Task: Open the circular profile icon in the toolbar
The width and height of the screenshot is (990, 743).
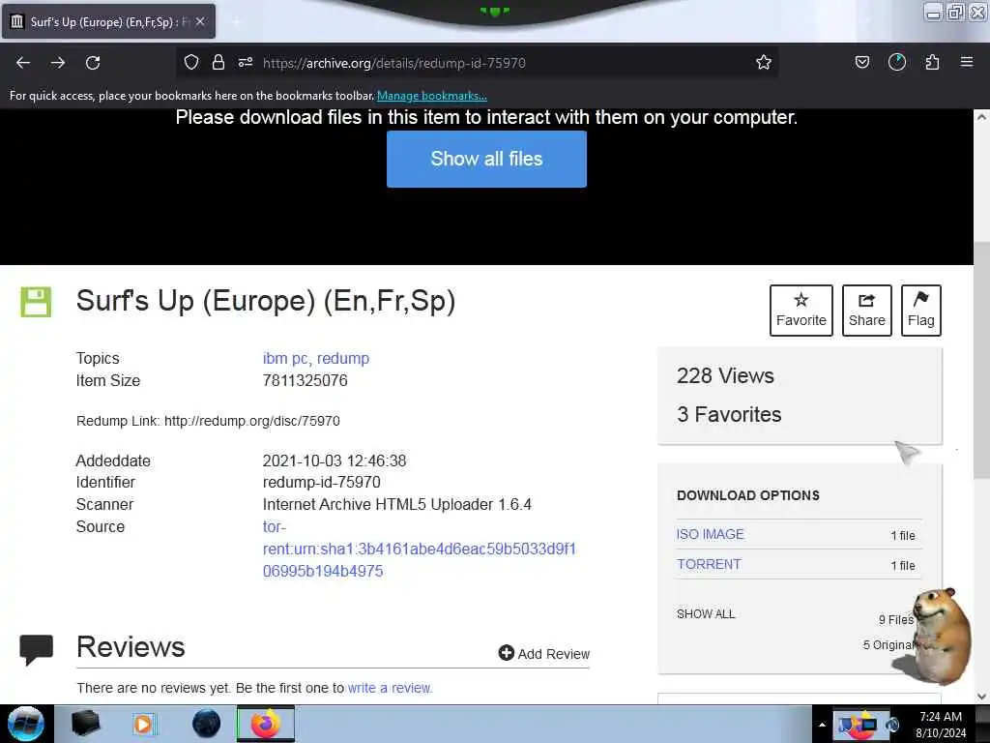Action: [897, 62]
